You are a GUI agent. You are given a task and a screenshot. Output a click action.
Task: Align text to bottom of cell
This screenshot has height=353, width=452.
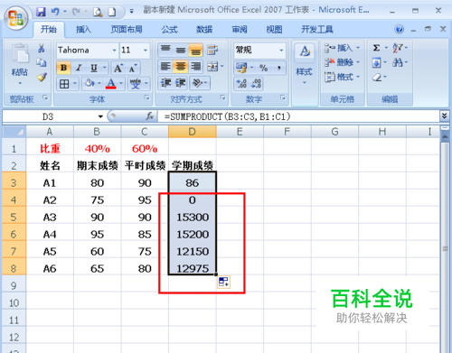[x=195, y=50]
